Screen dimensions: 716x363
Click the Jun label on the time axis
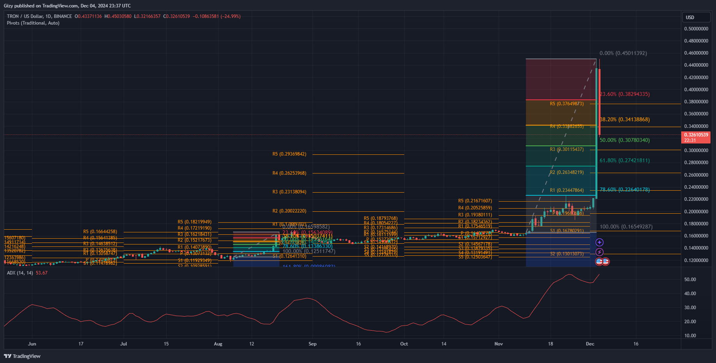click(x=32, y=344)
